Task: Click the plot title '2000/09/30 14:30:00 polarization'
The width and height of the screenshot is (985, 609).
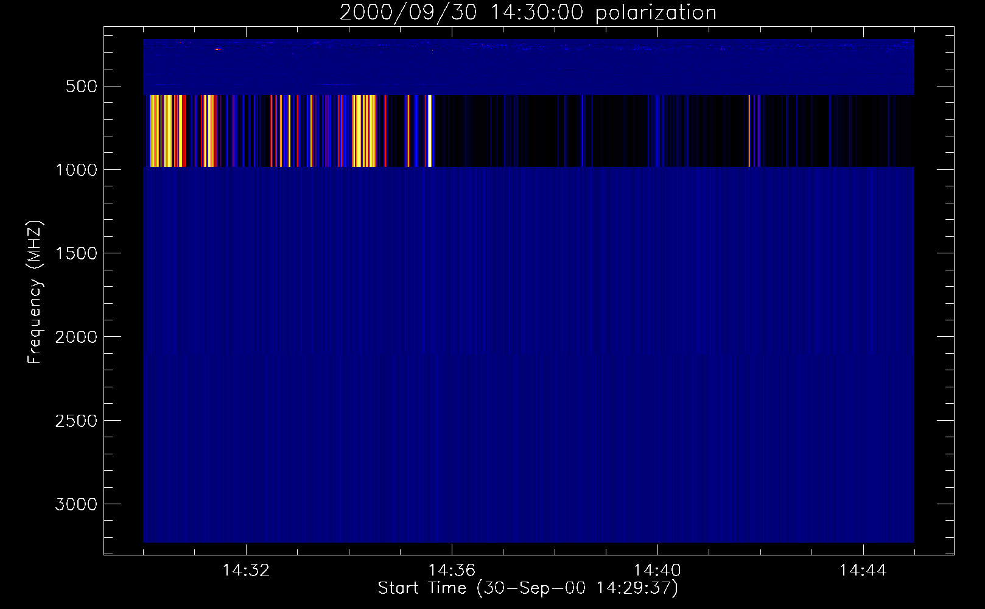Action: 528,12
